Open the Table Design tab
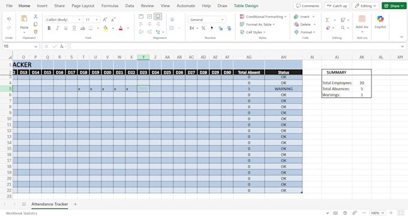 click(246, 6)
